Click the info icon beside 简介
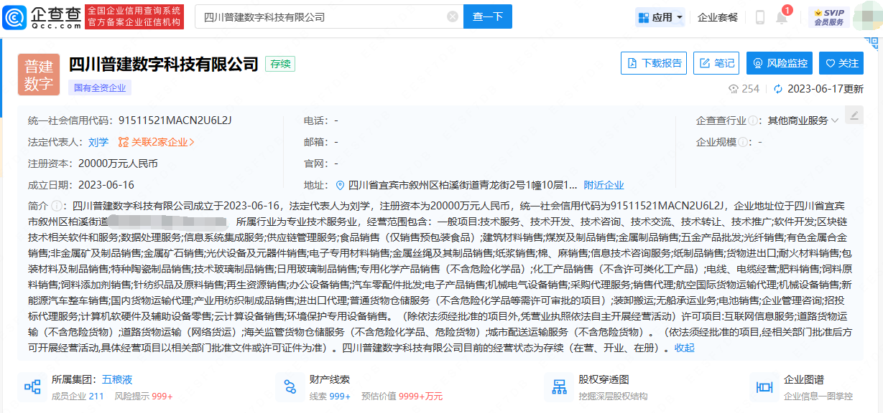Viewport: 883px width, 413px height. (x=55, y=206)
